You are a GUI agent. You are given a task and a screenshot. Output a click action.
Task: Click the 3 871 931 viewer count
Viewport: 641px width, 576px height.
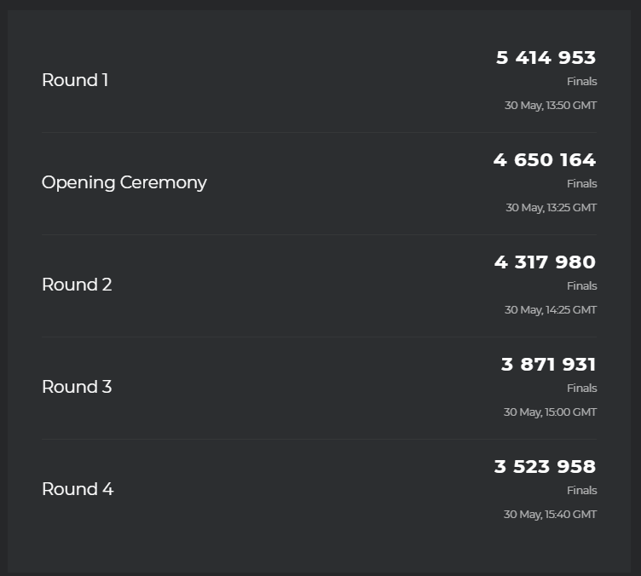click(x=549, y=365)
